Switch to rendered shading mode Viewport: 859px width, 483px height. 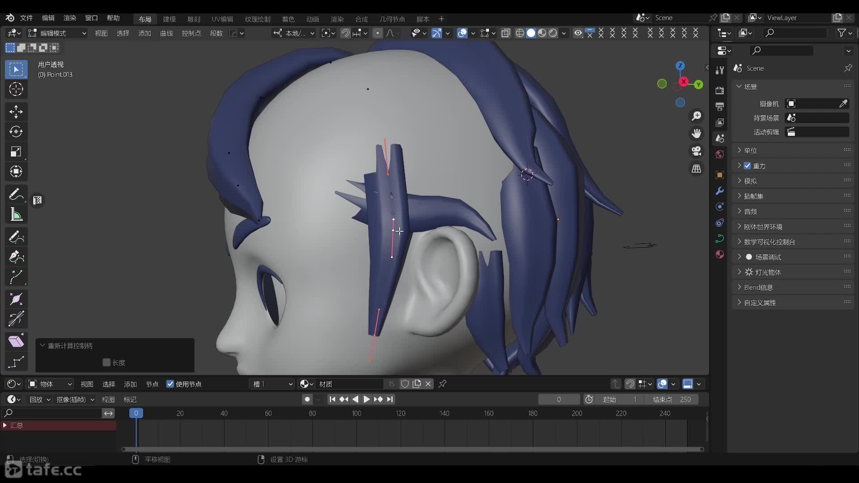553,33
